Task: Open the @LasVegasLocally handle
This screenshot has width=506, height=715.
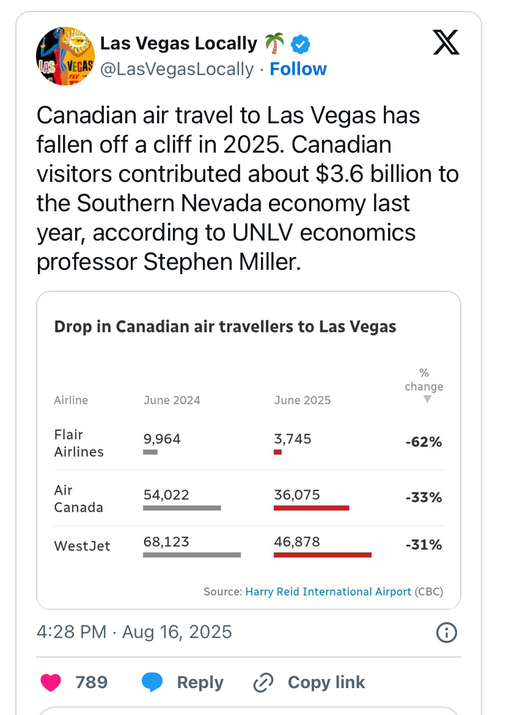Action: point(177,70)
